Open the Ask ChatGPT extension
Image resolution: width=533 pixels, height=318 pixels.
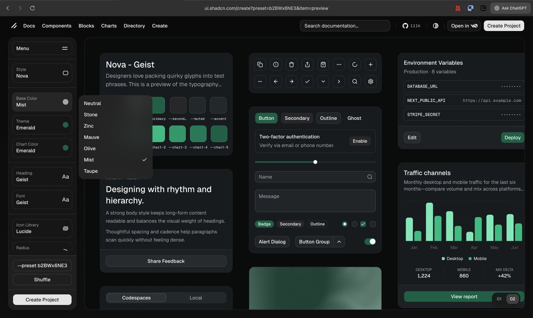click(510, 8)
